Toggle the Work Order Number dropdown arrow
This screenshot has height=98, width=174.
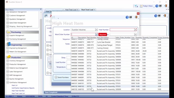click(97, 35)
